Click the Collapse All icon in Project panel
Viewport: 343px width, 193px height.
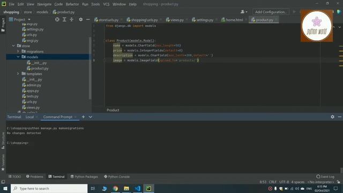coord(71,19)
